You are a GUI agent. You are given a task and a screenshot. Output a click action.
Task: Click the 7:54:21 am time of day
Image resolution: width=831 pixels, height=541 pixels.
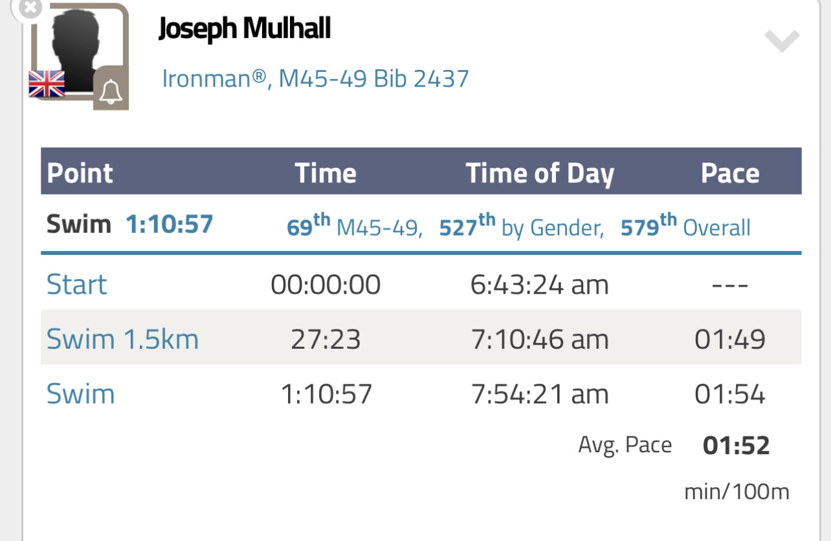click(540, 394)
